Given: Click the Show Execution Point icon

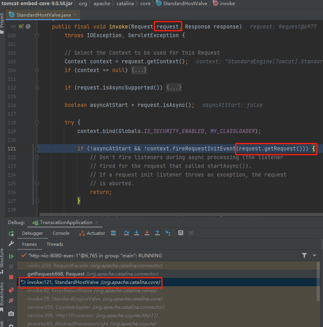Looking at the screenshot, I should pyautogui.click(x=113, y=233).
